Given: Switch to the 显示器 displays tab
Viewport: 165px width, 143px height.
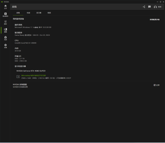Looking at the screenshot, I should click(39, 13).
